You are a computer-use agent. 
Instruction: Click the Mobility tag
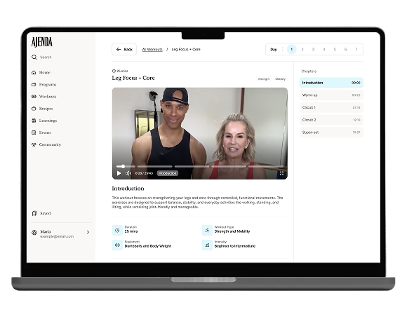click(x=280, y=79)
